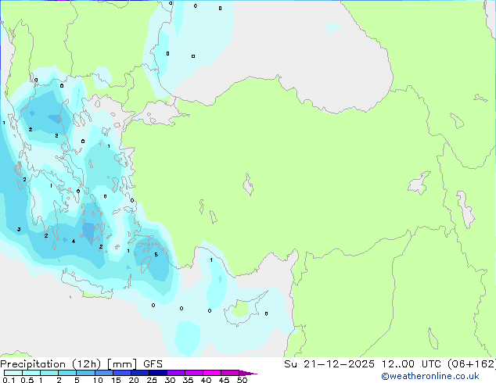Select the 2–5 mm legend color box
The height and width of the screenshot is (383, 496).
[x=67, y=373]
